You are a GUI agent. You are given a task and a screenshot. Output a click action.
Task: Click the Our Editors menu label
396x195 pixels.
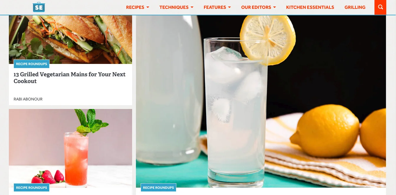(256, 7)
